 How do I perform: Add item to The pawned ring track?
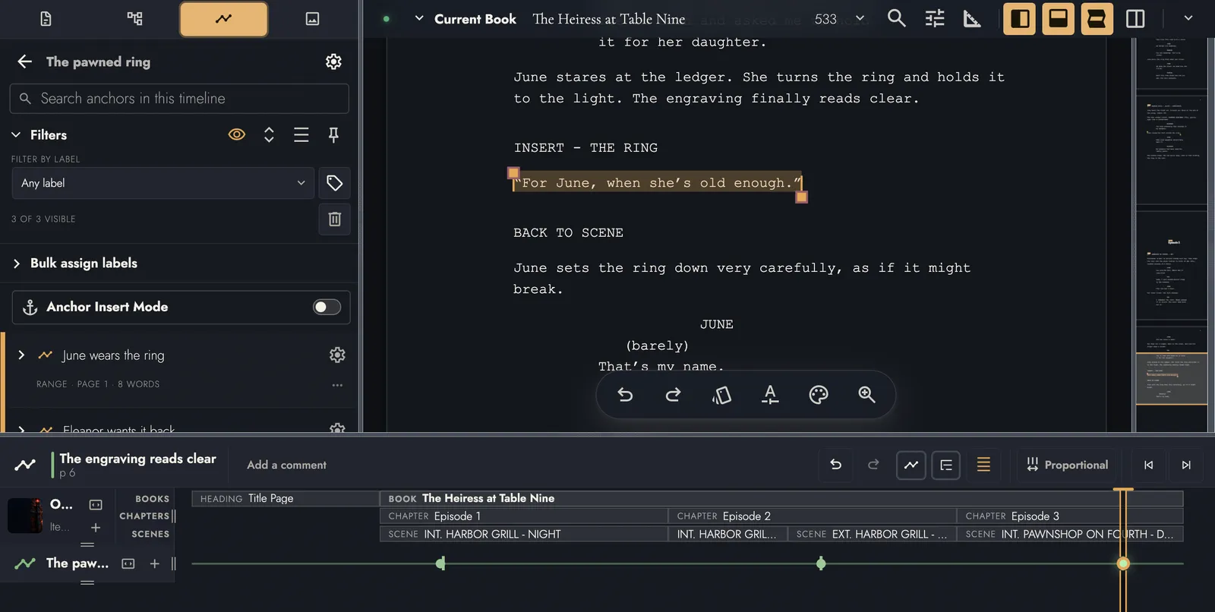coord(155,563)
